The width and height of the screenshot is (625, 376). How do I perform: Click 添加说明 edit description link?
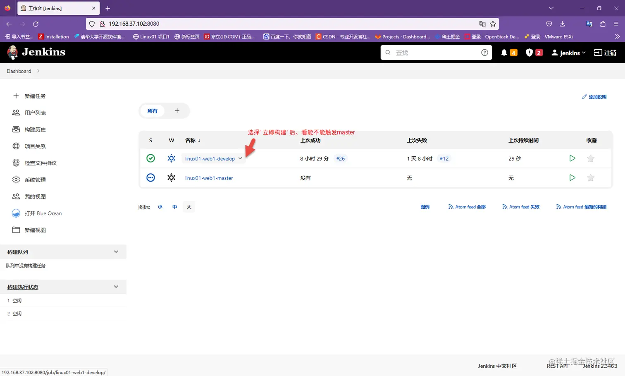tap(594, 97)
